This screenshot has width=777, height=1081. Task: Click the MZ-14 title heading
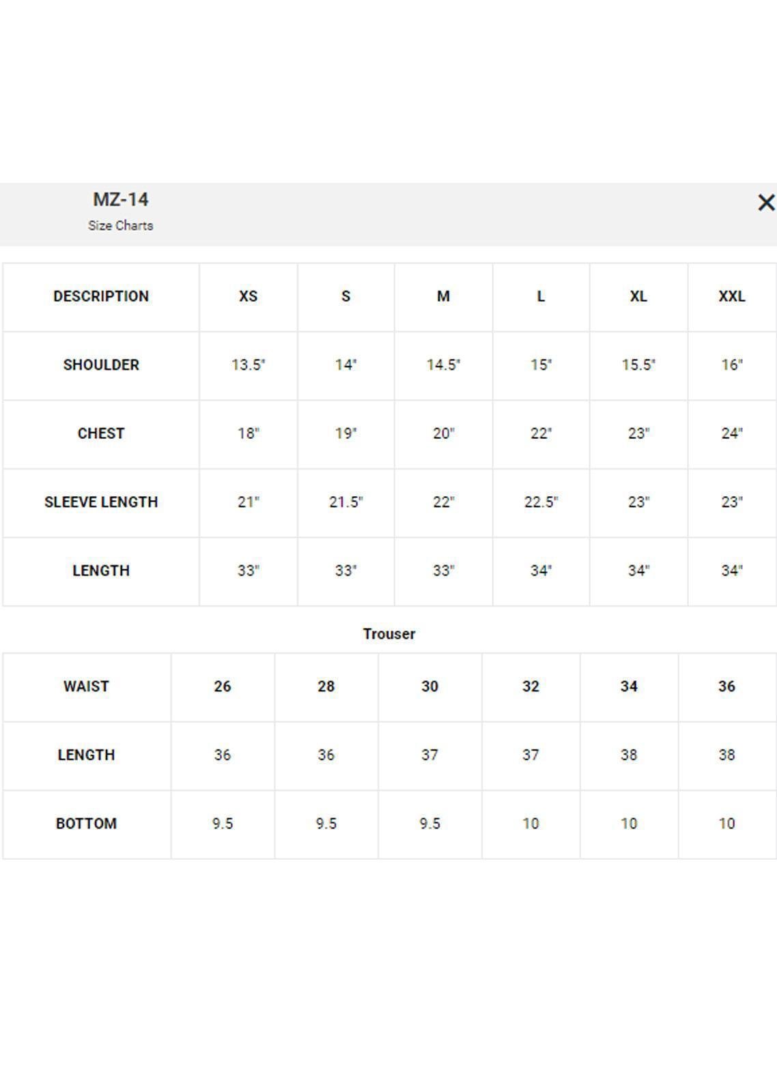click(121, 199)
